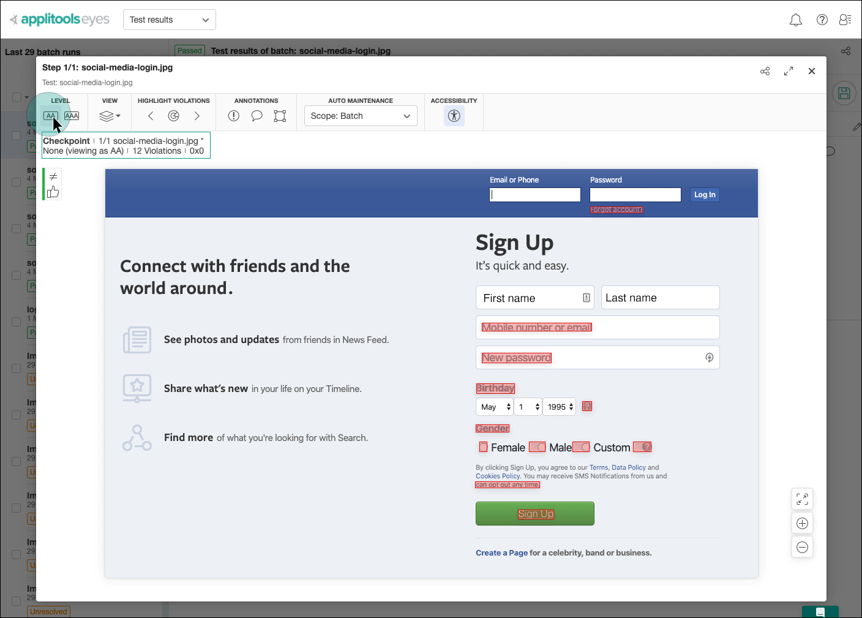Click the add remark speech bubble icon
Screen dimensions: 862x618
[257, 116]
